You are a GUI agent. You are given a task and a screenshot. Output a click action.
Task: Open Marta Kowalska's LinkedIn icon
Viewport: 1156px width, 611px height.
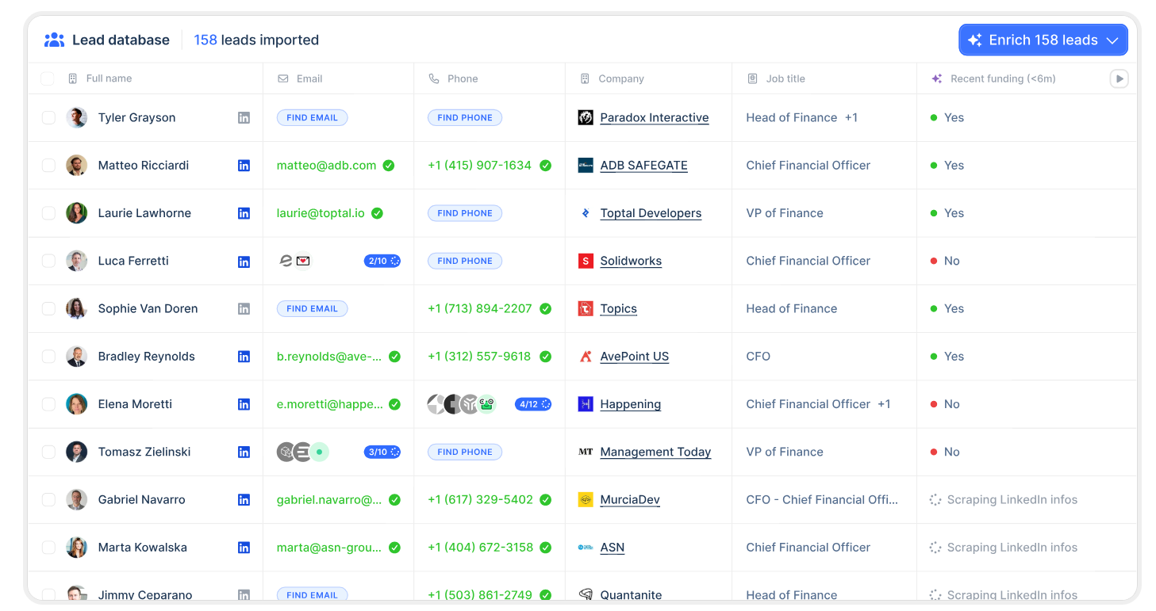(x=244, y=548)
